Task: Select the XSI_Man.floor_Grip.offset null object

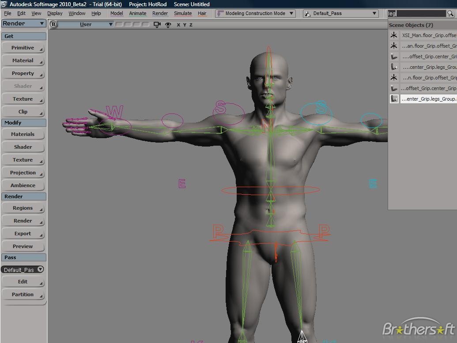Action: pos(428,35)
